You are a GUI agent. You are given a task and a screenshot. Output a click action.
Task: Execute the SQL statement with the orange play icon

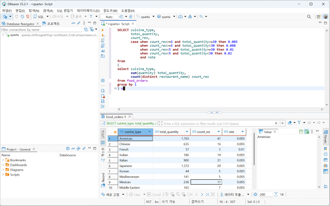pos(102,30)
